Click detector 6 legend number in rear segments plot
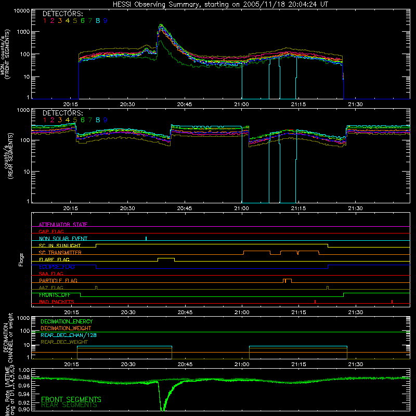 click(83, 120)
